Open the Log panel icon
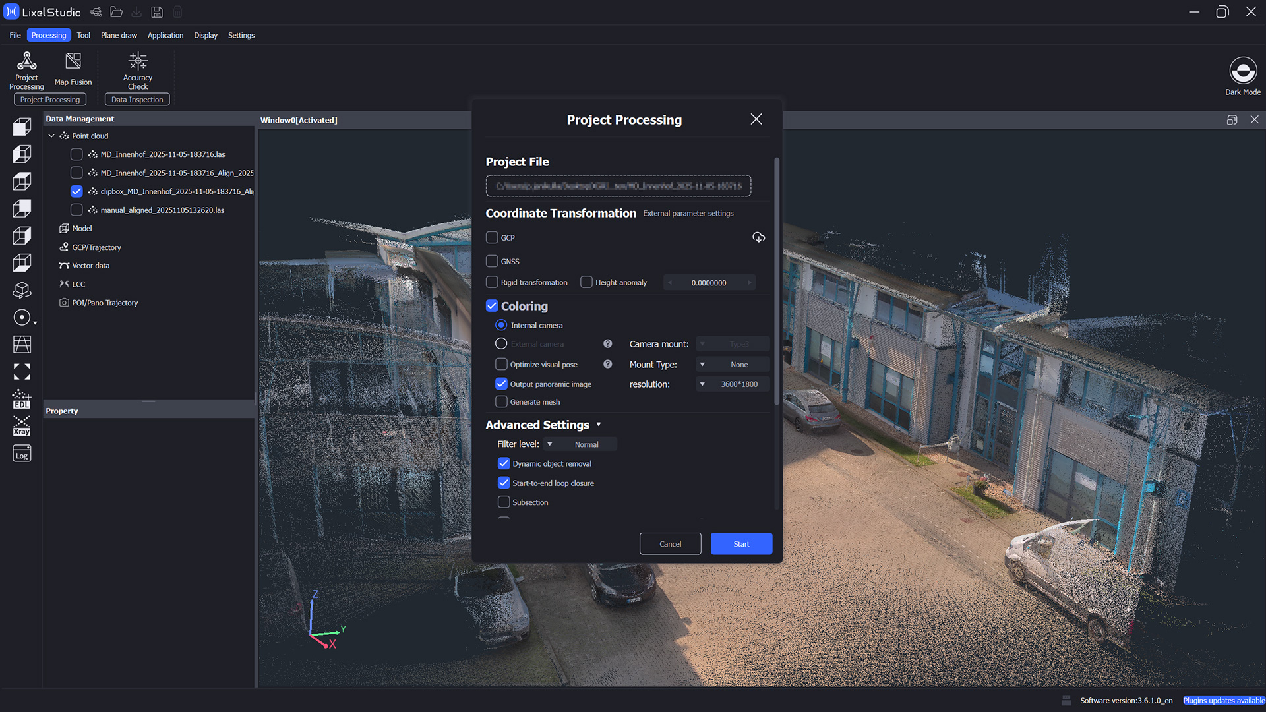The height and width of the screenshot is (712, 1266). point(22,454)
